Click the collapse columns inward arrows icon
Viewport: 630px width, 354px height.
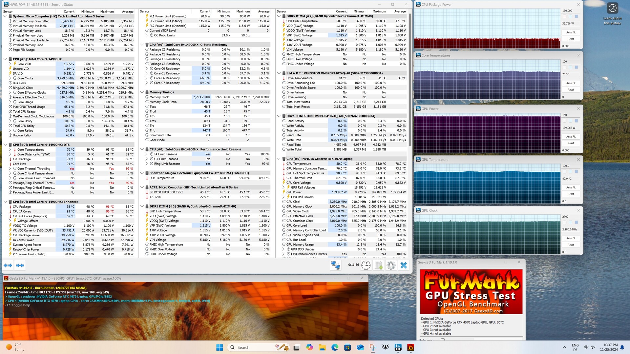[x=20, y=265]
